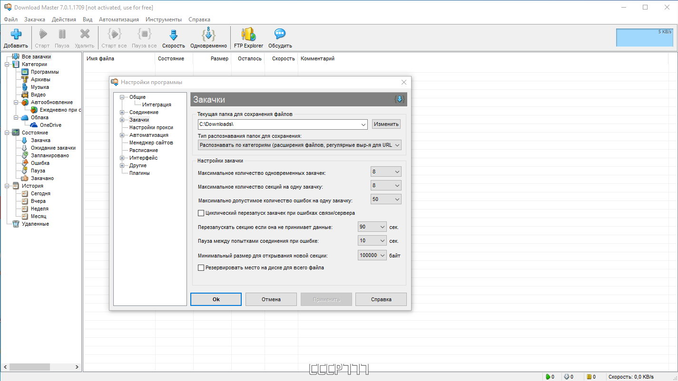
Task: Open the Минимальный размер секции dropdown
Action: tap(372, 256)
